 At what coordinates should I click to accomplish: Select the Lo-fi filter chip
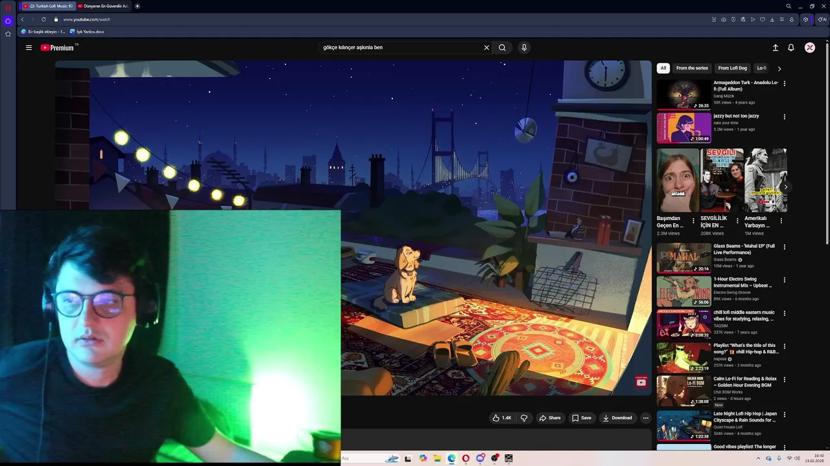tap(762, 68)
